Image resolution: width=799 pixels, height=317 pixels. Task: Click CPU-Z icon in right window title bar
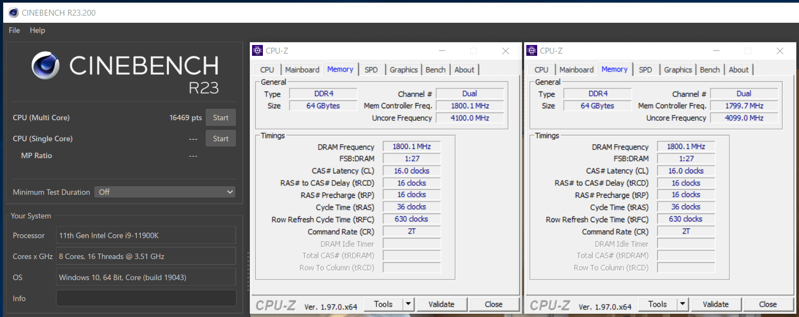[x=532, y=51]
